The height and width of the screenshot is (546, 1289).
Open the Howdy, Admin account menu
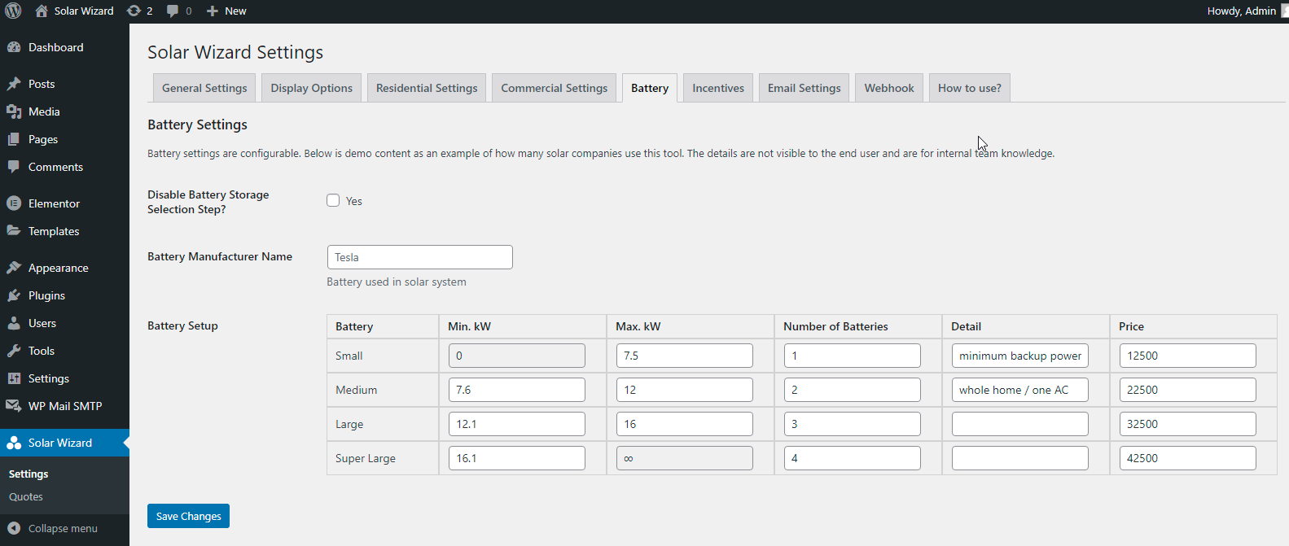1242,11
